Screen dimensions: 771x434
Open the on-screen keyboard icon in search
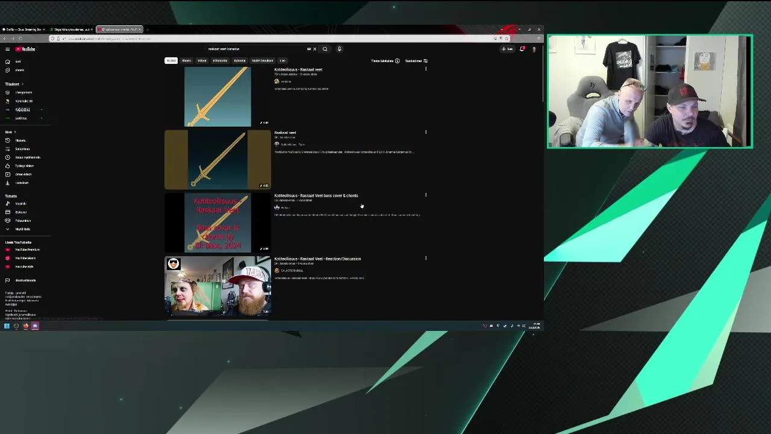309,49
